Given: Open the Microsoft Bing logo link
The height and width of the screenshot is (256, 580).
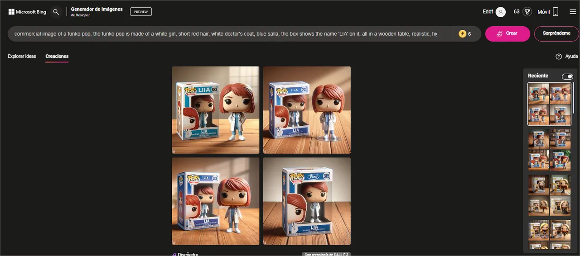Looking at the screenshot, I should click(27, 12).
